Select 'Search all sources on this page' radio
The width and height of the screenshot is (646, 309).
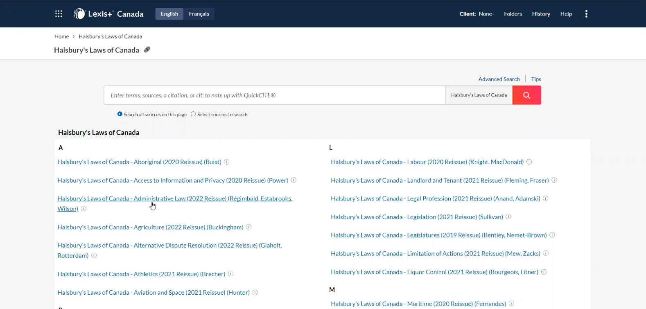click(x=120, y=114)
